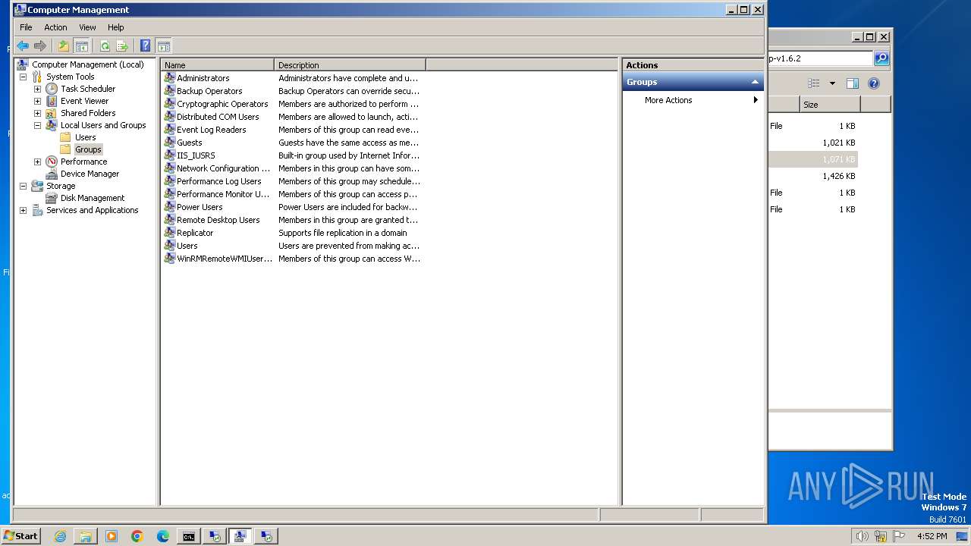Expand the Task Scheduler node

(37, 89)
